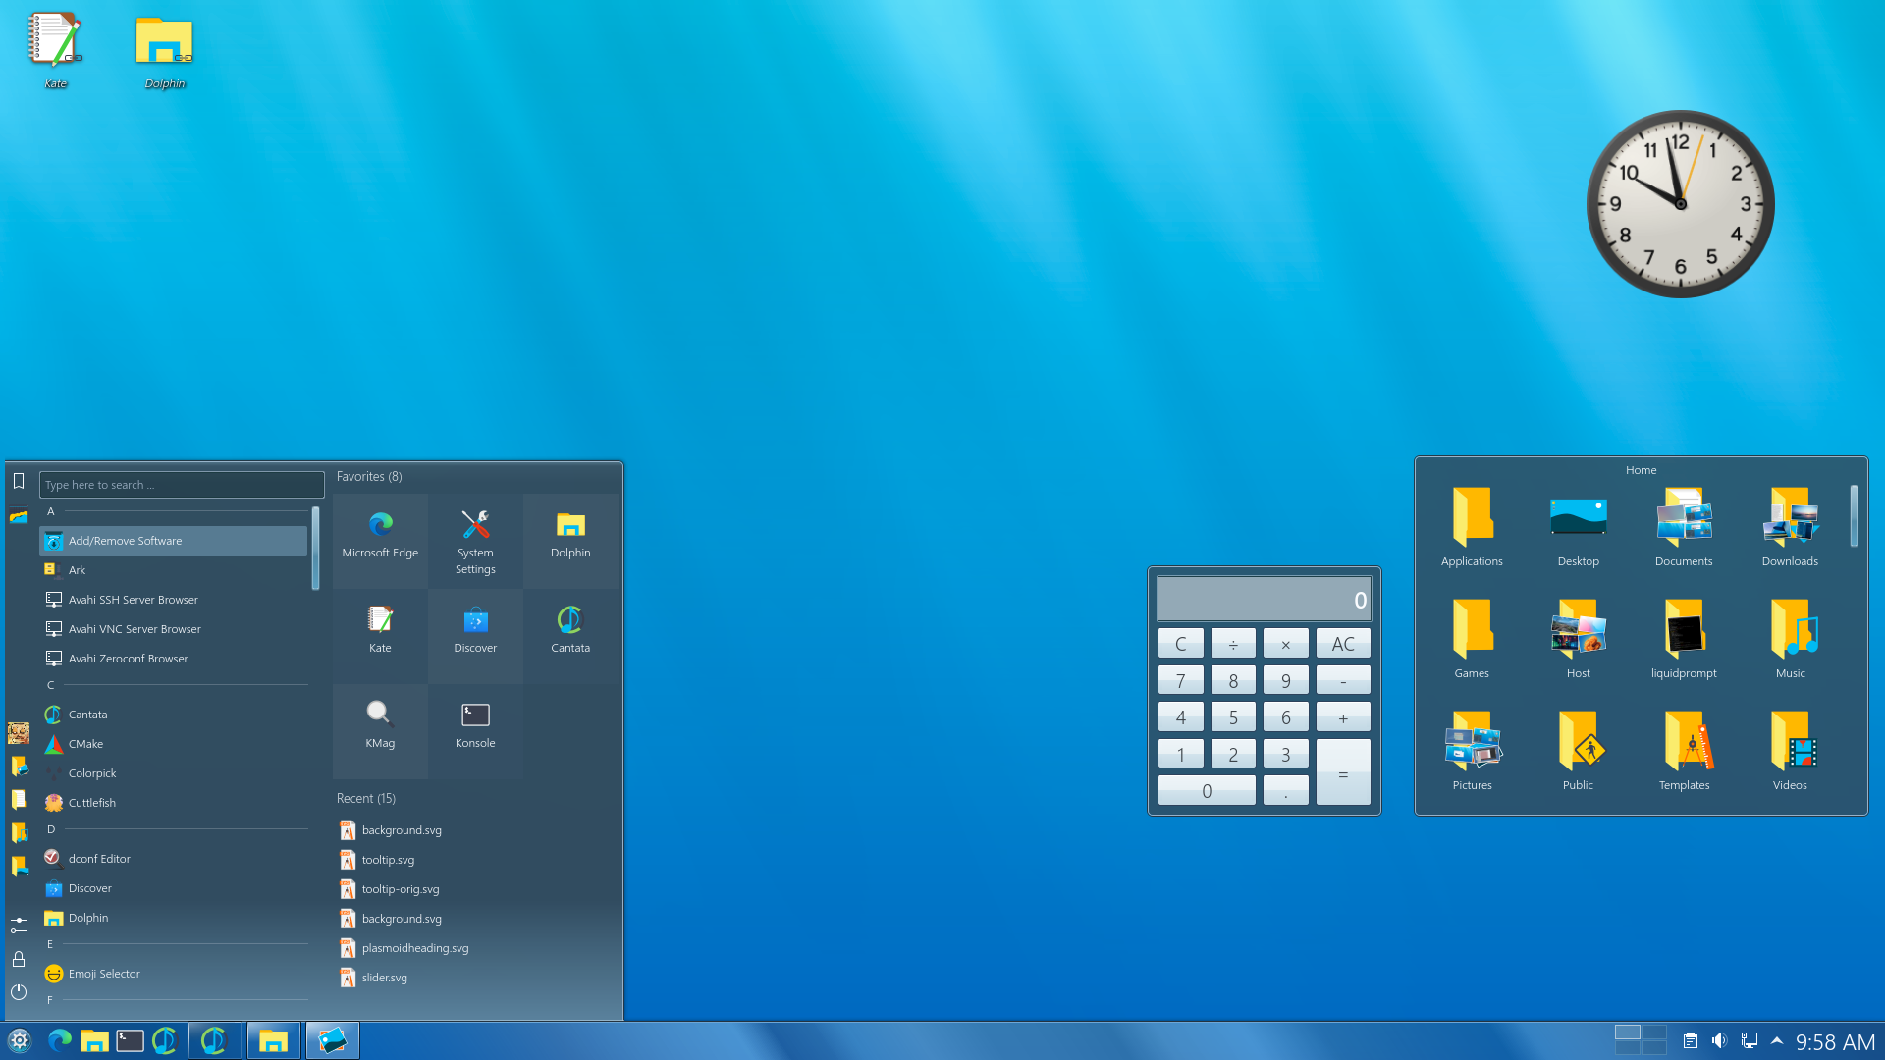Image resolution: width=1885 pixels, height=1060 pixels.
Task: Open the liquidprompt folder in Home widget
Action: (x=1684, y=639)
